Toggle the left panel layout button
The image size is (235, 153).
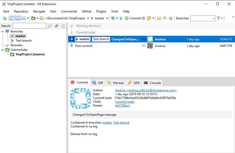click(12, 18)
